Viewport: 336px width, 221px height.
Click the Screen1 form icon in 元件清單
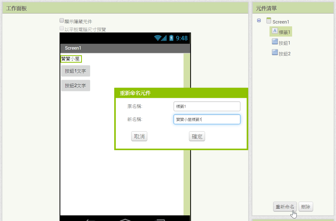269,20
